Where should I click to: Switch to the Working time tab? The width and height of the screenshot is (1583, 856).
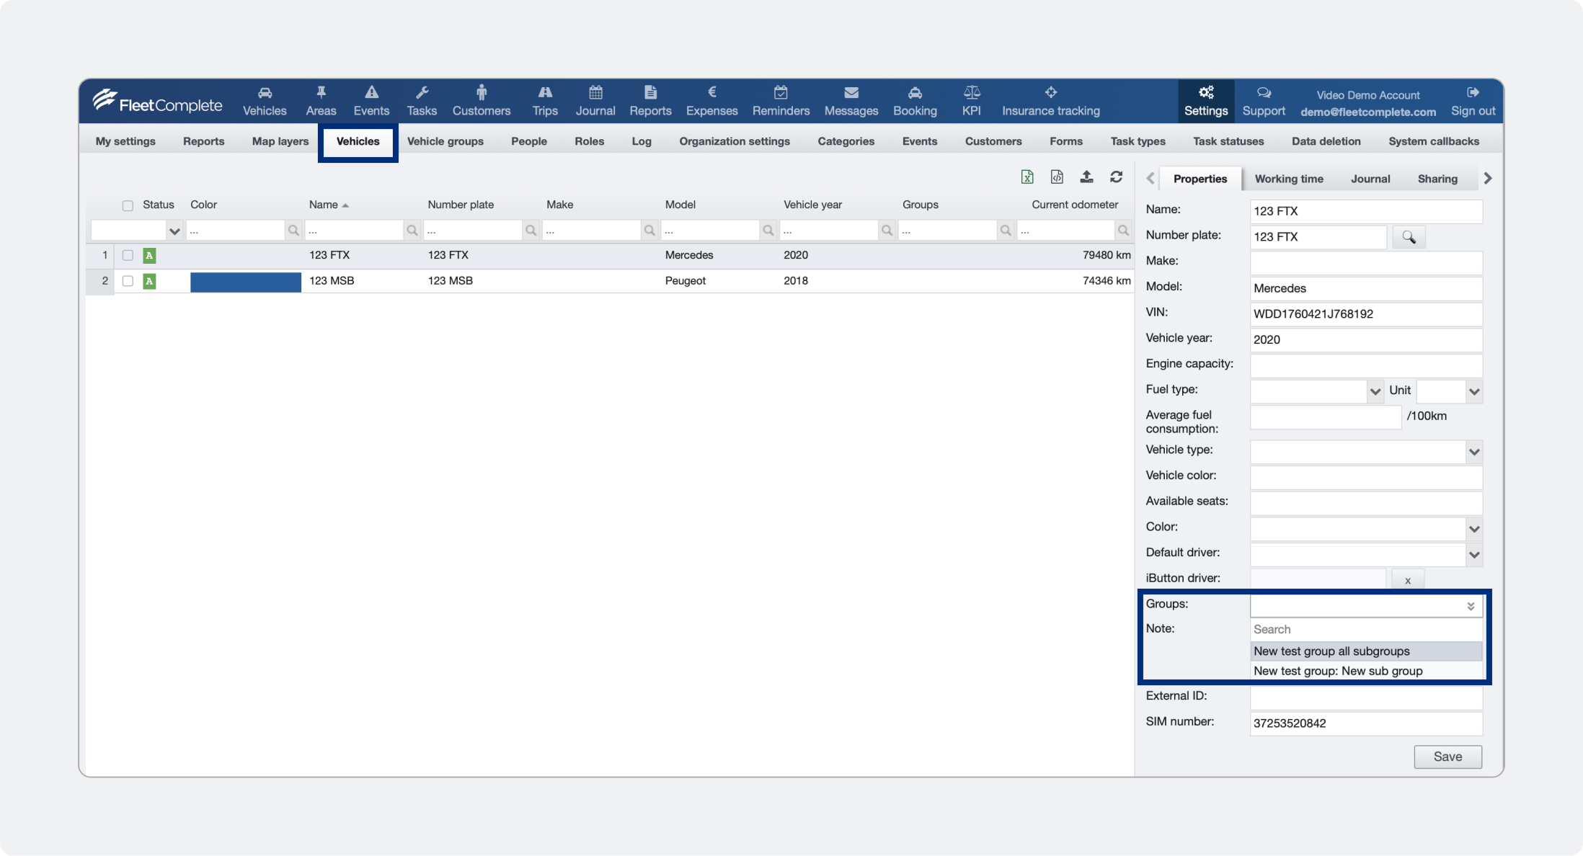coord(1288,179)
